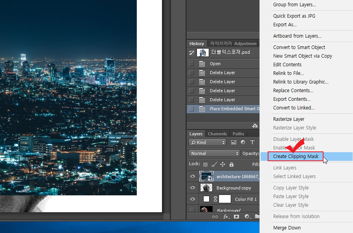353x233 pixels.
Task: Lock transparent pixels in Layers panel
Action: (x=205, y=164)
